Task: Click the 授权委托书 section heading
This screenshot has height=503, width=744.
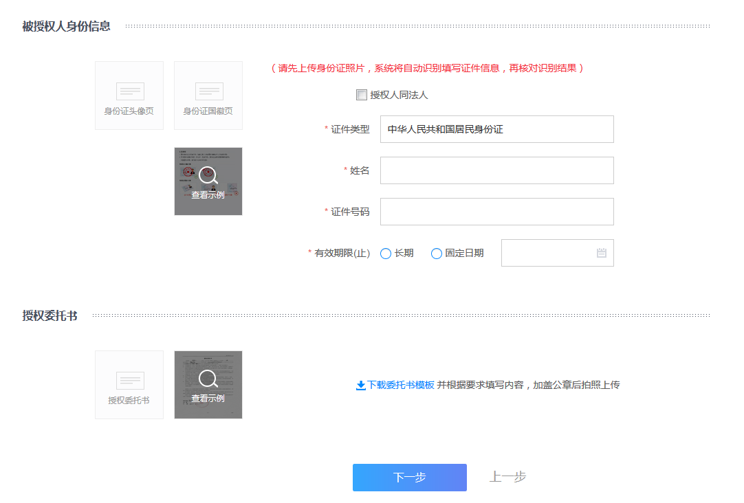Action: pos(50,316)
